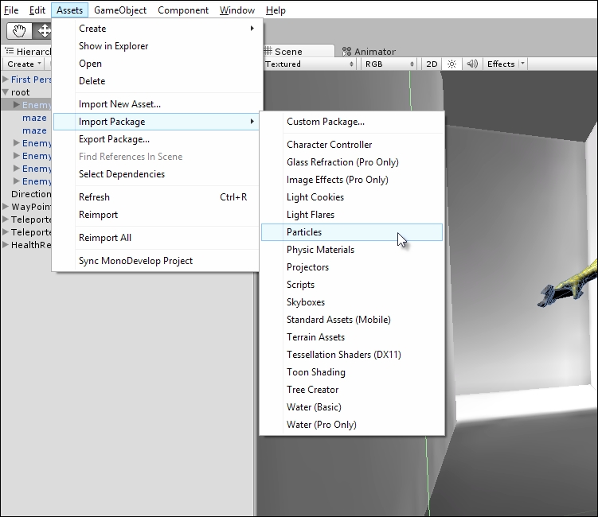Screen dimensions: 598x517
Task: Switch to the Animator tab
Action: click(369, 52)
